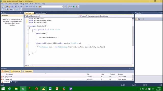This screenshot has height=91, width=163.
Task: Collapse the public partial class Form1 block
Action: (x=28, y=30)
